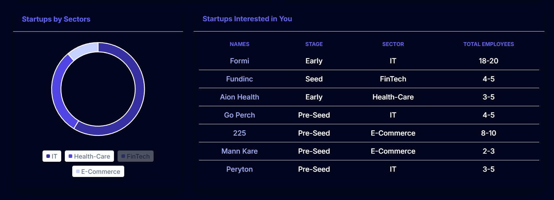Open the Fundinc startup link
This screenshot has width=554, height=200.
pyautogui.click(x=240, y=79)
